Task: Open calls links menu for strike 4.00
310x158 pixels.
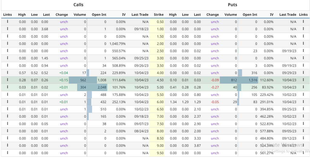Action: [x=7, y=73]
